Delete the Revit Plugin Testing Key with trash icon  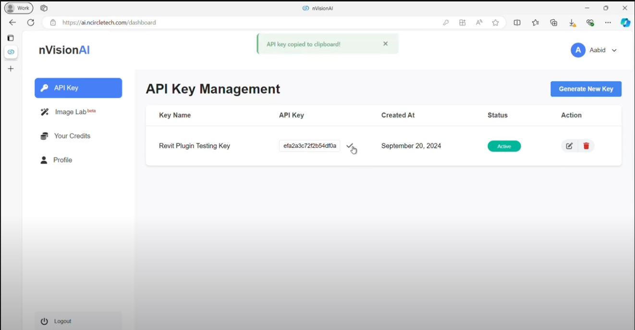(586, 146)
